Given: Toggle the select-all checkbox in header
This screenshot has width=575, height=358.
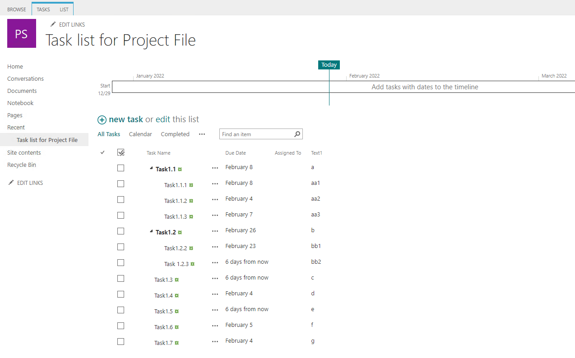Looking at the screenshot, I should pos(121,152).
